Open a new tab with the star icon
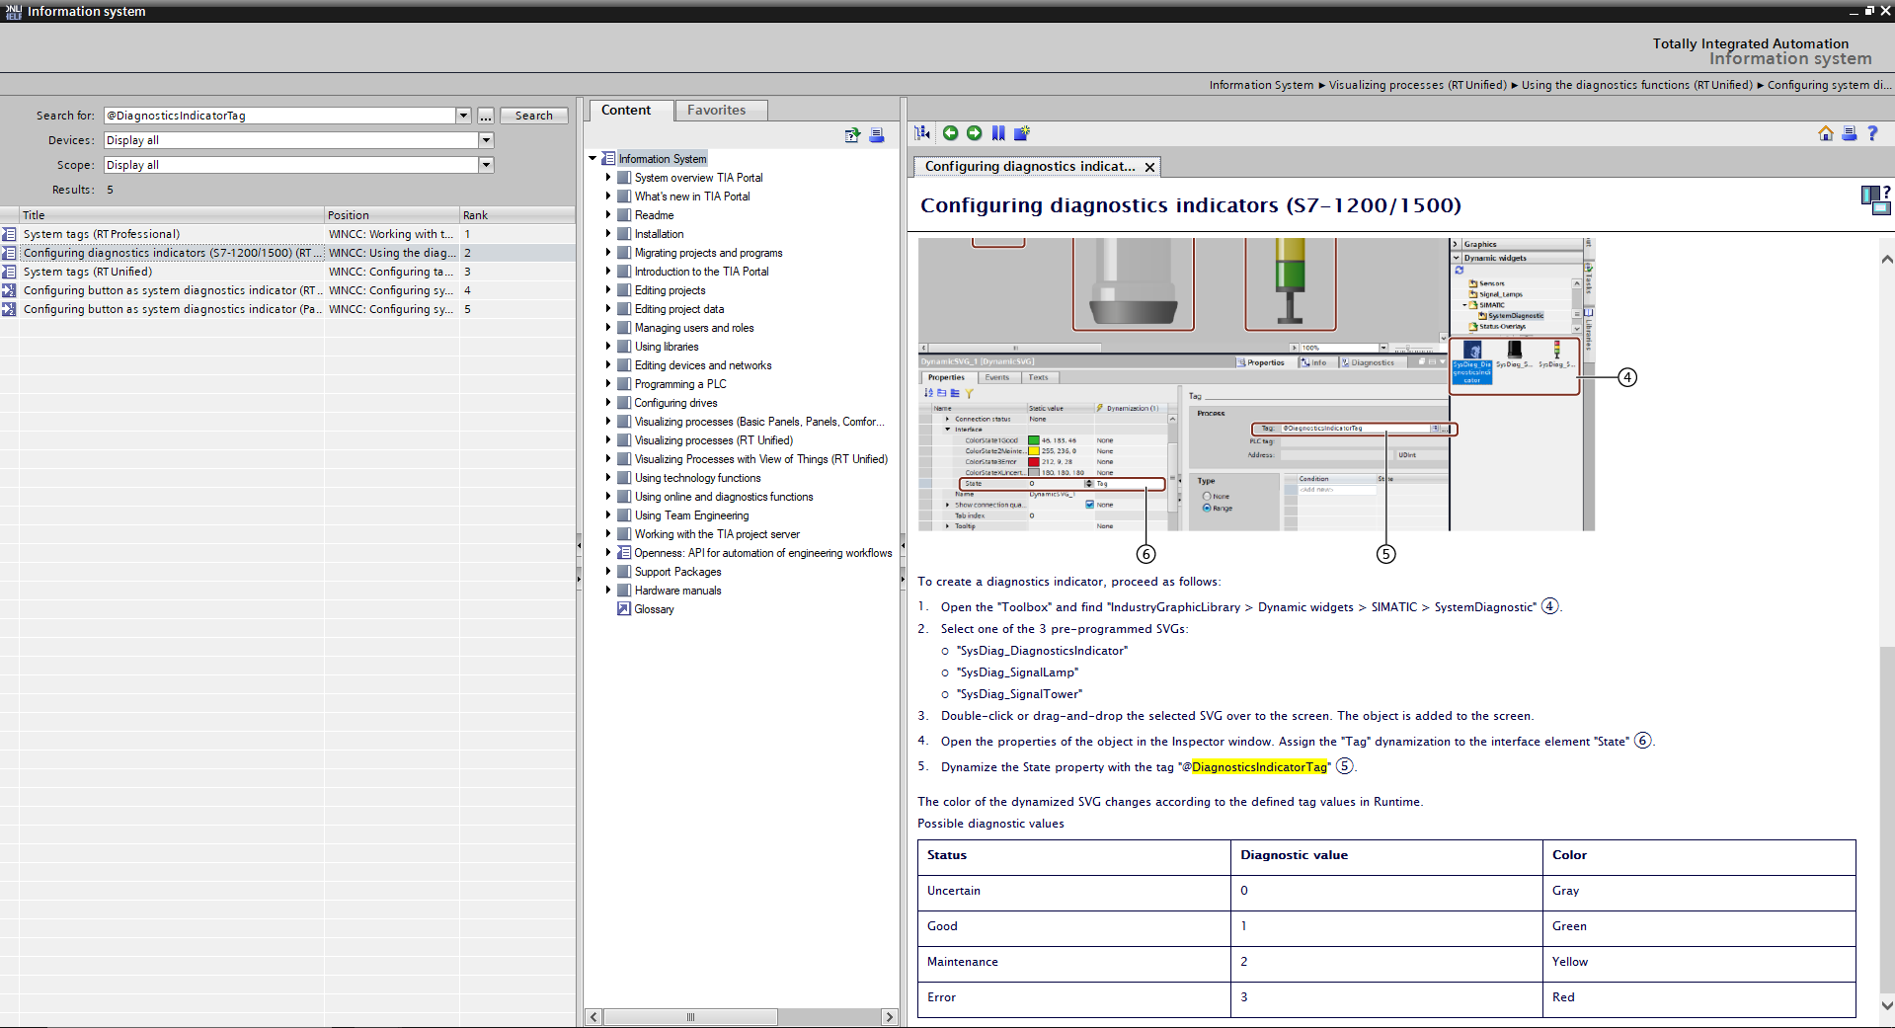 [1022, 133]
